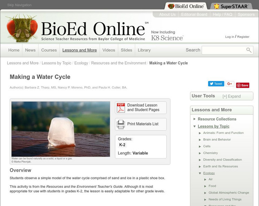
Task: Open Global Atmospheric Change topic
Action: pyautogui.click(x=229, y=193)
